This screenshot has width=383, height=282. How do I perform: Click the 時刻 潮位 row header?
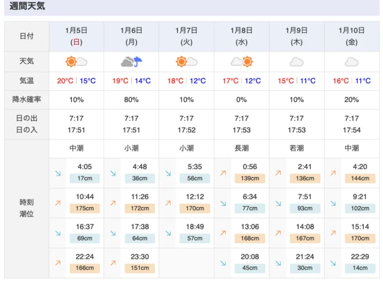[x=27, y=208]
